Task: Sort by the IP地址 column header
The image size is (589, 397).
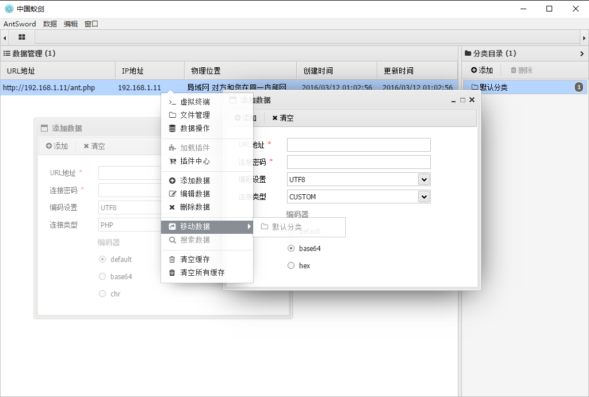Action: tap(150, 71)
